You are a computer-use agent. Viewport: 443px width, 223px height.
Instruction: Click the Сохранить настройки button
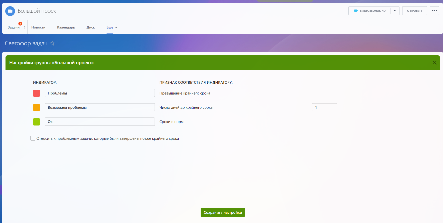(x=223, y=212)
